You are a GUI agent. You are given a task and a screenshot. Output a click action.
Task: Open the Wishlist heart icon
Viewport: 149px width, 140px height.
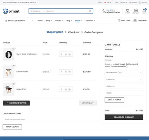(x=128, y=10)
